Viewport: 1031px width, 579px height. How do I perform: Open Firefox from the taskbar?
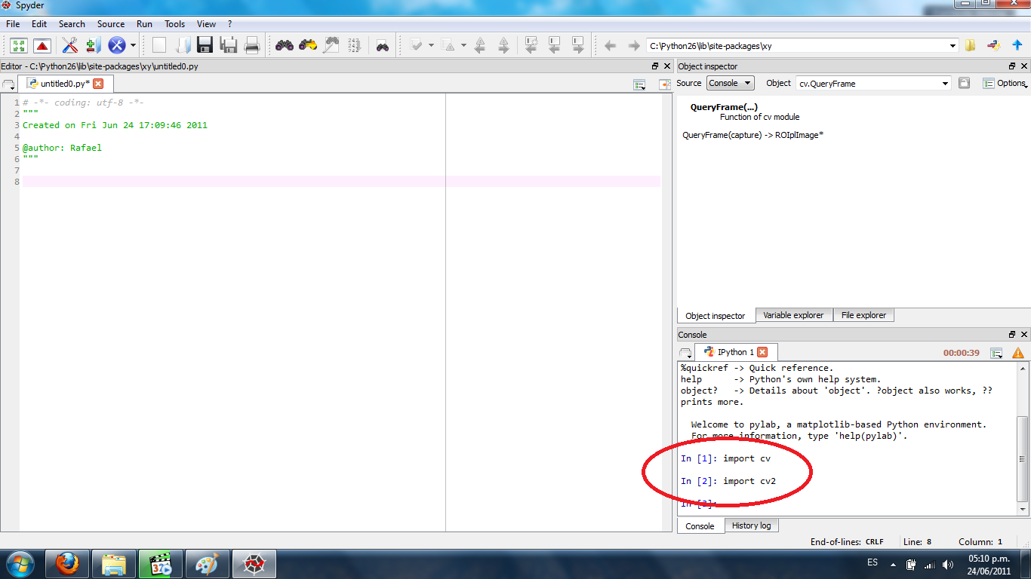pyautogui.click(x=67, y=564)
